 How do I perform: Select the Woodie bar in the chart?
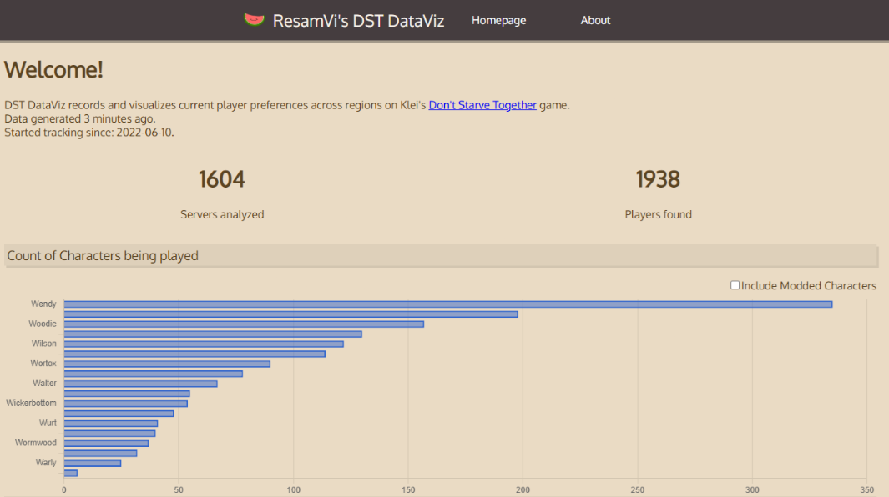pos(243,324)
